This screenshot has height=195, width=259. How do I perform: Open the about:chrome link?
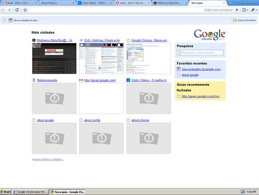point(140,120)
